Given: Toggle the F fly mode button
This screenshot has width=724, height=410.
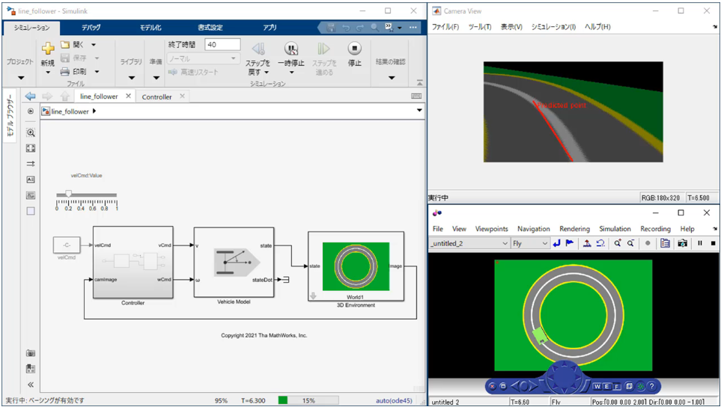Looking at the screenshot, I should pos(616,387).
